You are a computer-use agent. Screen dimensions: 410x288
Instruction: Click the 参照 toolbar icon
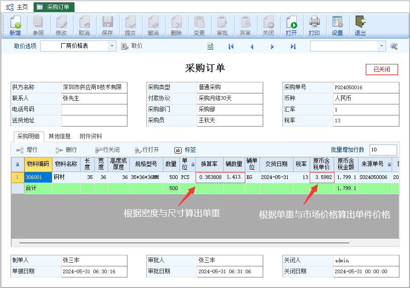38,26
